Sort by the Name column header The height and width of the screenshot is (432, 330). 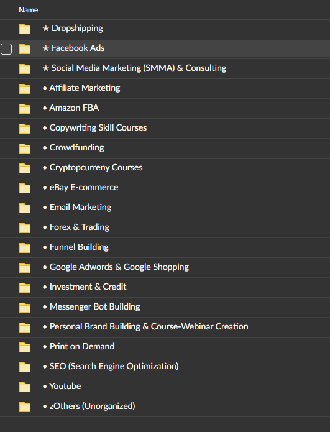29,10
